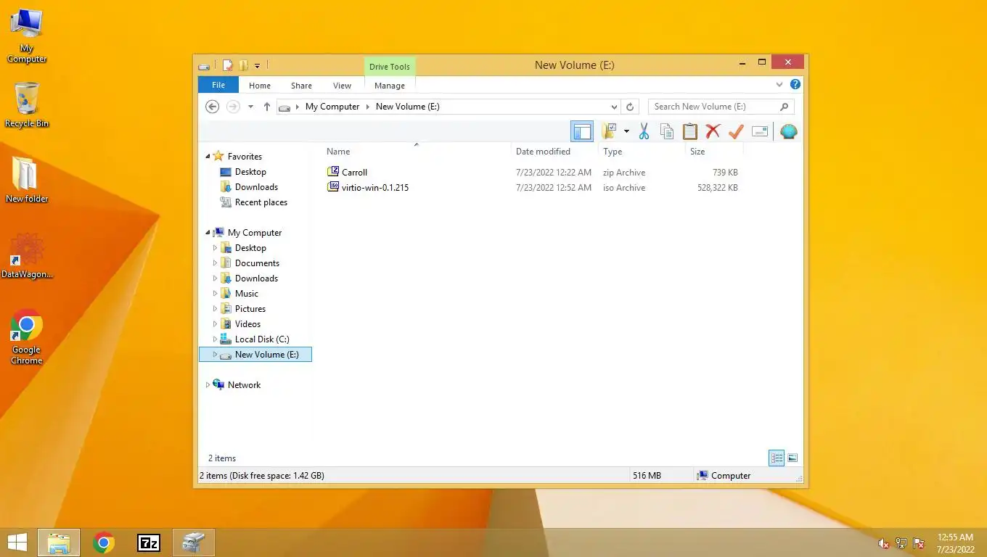
Task: Select Downloads under Favorites
Action: click(256, 187)
